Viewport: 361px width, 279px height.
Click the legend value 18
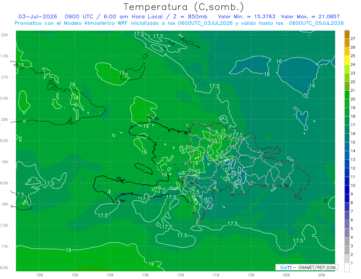point(353,116)
